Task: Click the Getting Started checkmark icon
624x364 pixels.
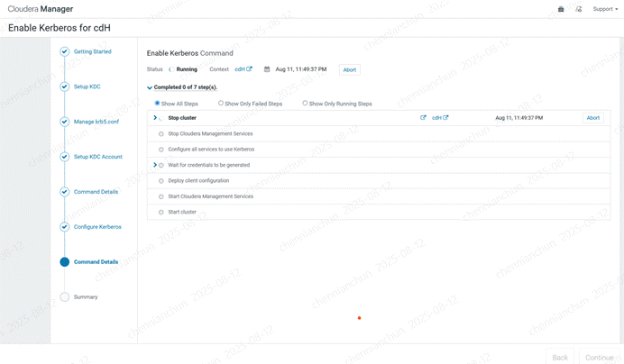Action: click(x=64, y=51)
